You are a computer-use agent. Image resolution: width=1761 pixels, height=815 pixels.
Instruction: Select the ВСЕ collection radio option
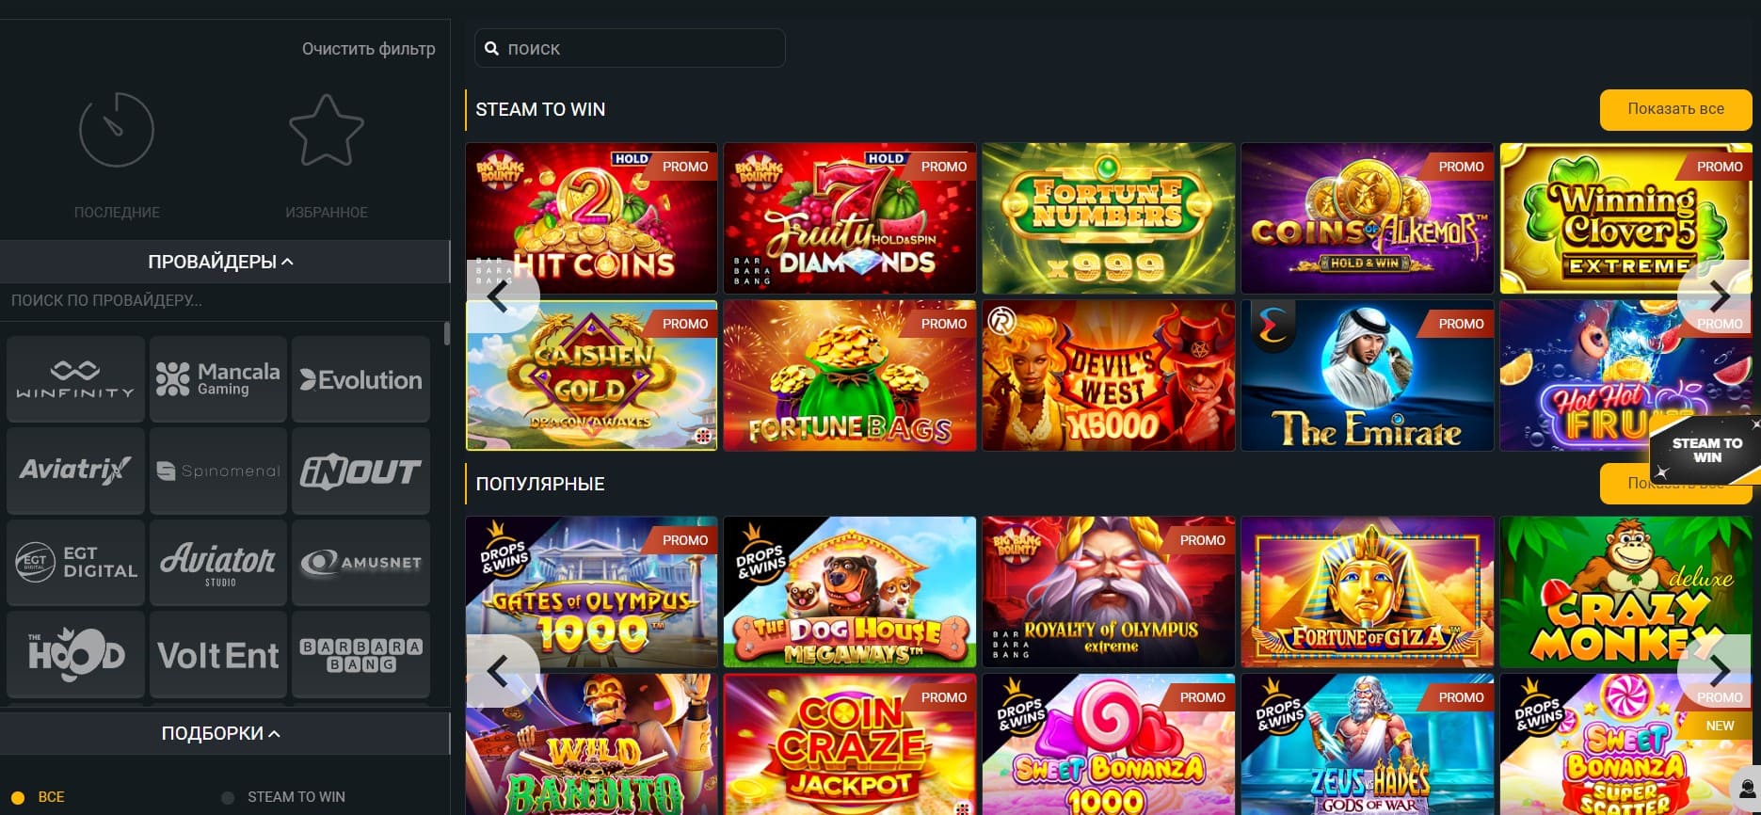coord(18,797)
